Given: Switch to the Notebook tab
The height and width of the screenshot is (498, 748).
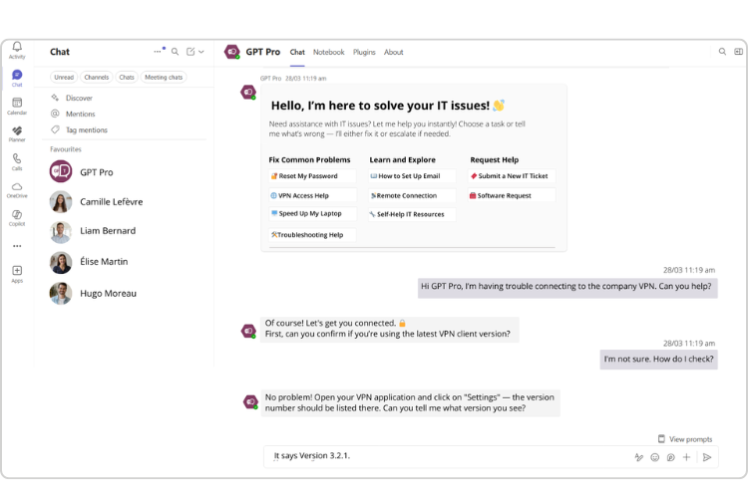Looking at the screenshot, I should 329,52.
